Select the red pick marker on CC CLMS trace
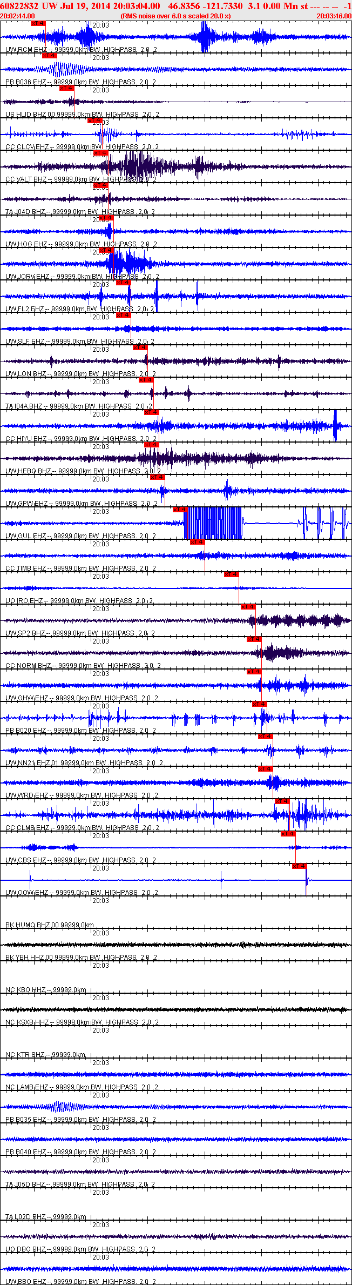The height and width of the screenshot is (1285, 352). point(282,801)
